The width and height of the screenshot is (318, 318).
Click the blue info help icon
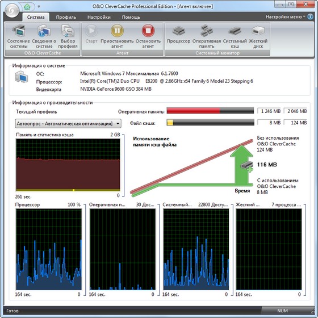point(310,16)
